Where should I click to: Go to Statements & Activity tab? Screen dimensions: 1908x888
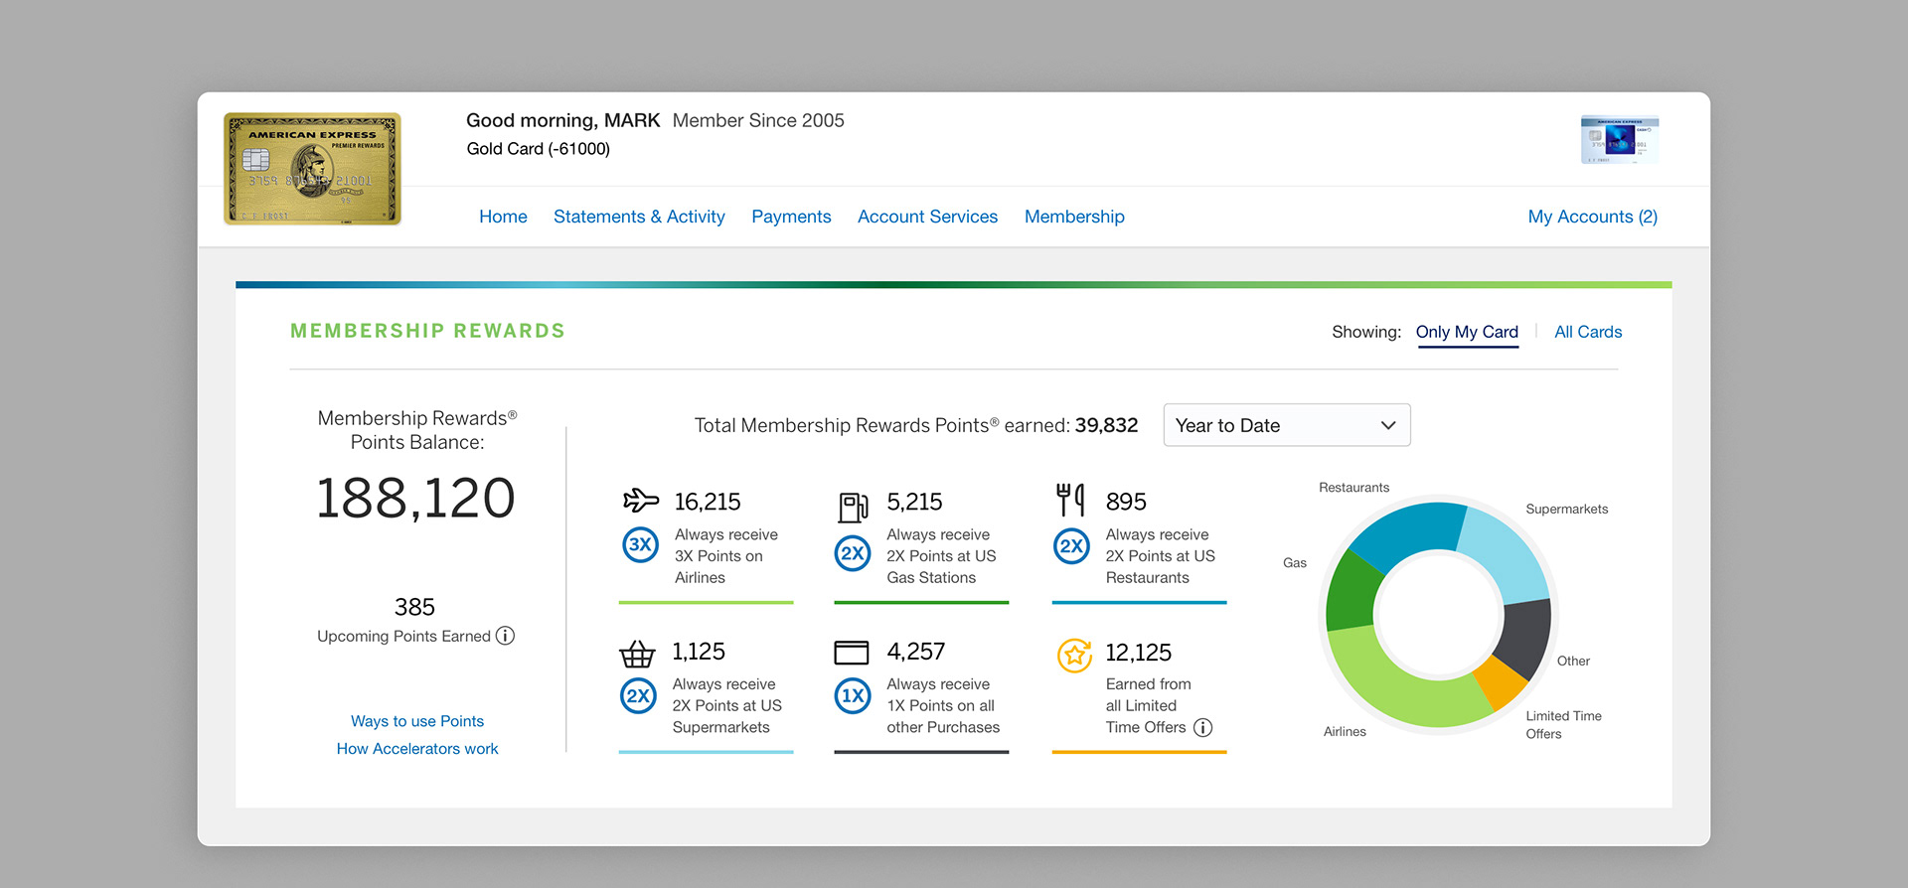(639, 217)
